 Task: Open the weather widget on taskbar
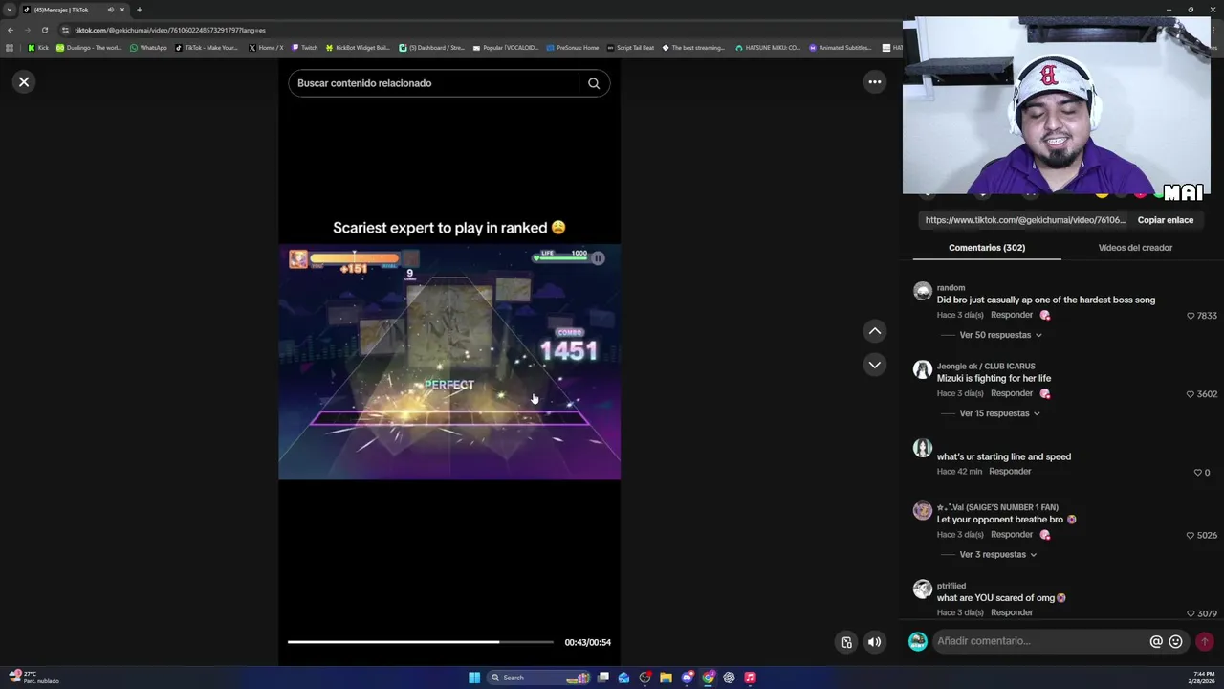click(34, 677)
